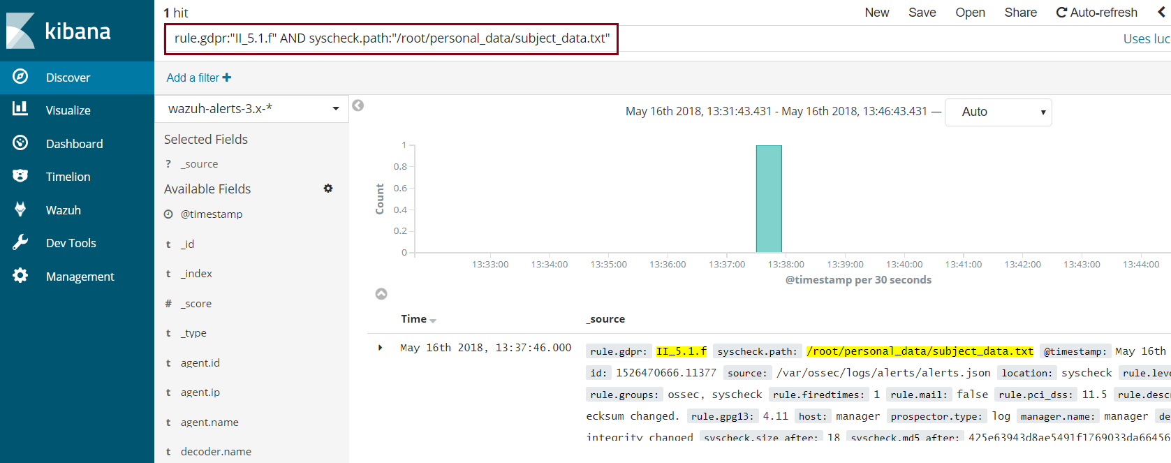Click the Kibana logo
The width and height of the screenshot is (1171, 463).
[59, 31]
